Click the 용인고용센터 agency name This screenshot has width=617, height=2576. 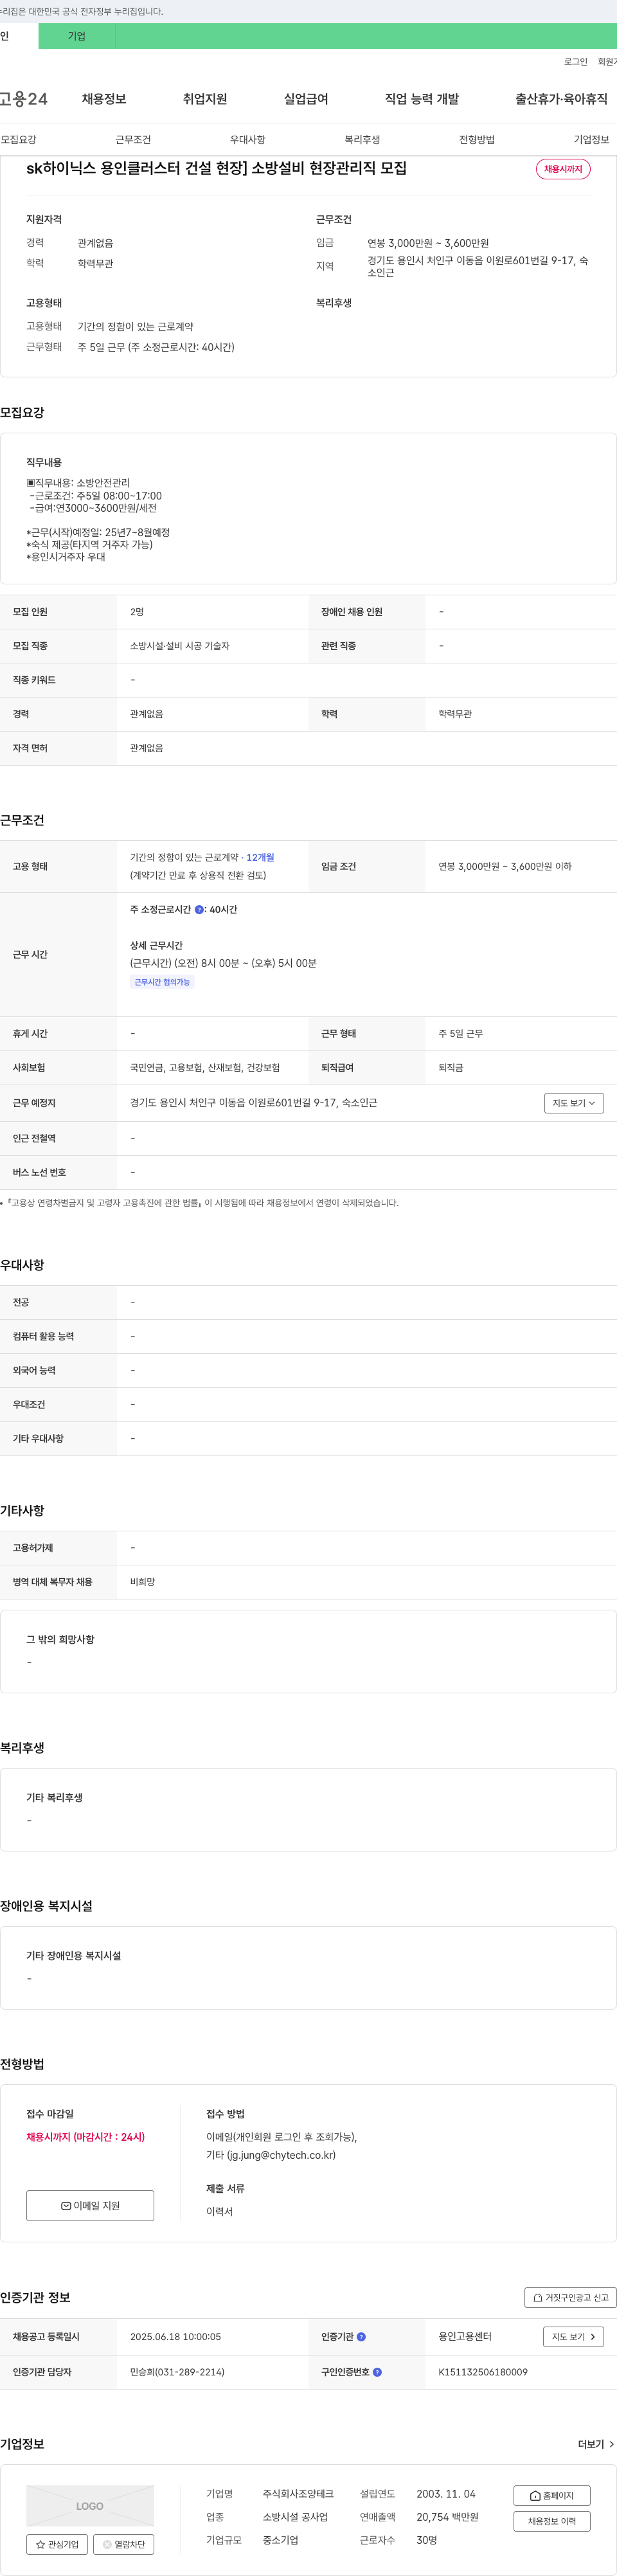465,2336
